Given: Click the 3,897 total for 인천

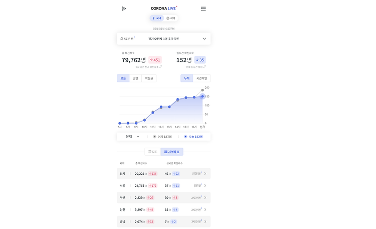Looking at the screenshot, I should (x=138, y=209).
